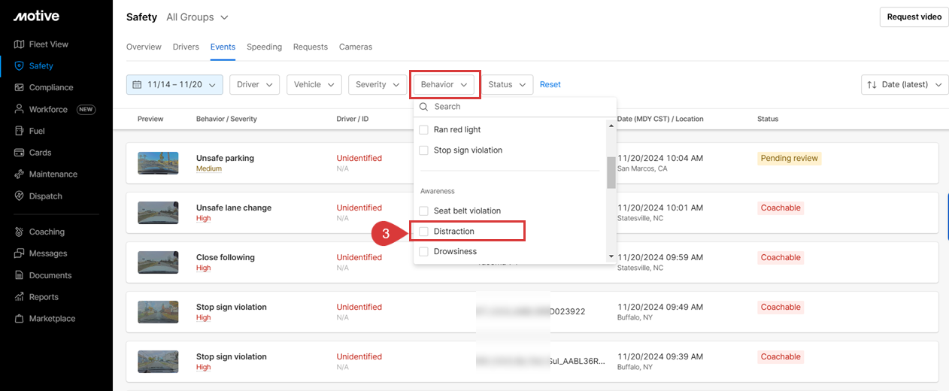Tick the Ran red light checkbox

[423, 130]
